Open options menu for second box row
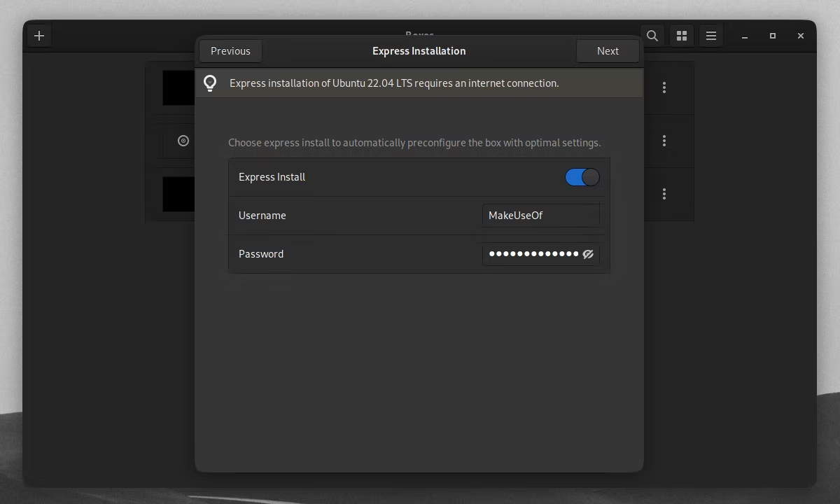The height and width of the screenshot is (504, 840). [x=664, y=141]
